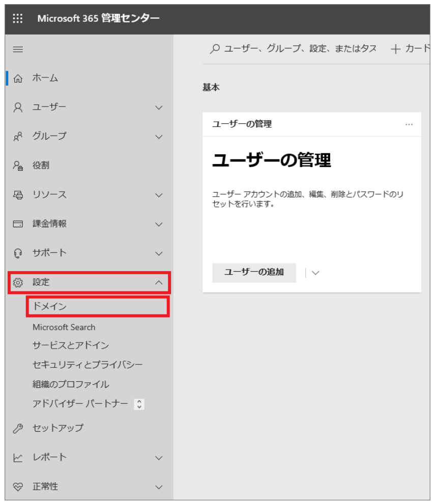Click the Setup (セットアップ) wrench icon
The height and width of the screenshot is (504, 437).
click(x=18, y=429)
